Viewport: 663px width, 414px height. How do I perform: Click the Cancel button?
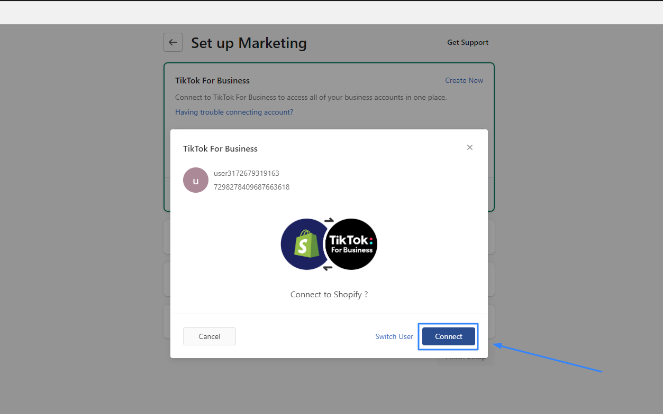210,336
